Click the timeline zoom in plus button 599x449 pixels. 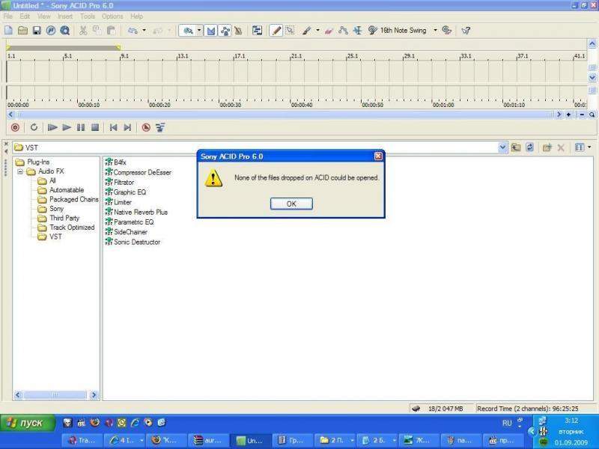pos(568,114)
